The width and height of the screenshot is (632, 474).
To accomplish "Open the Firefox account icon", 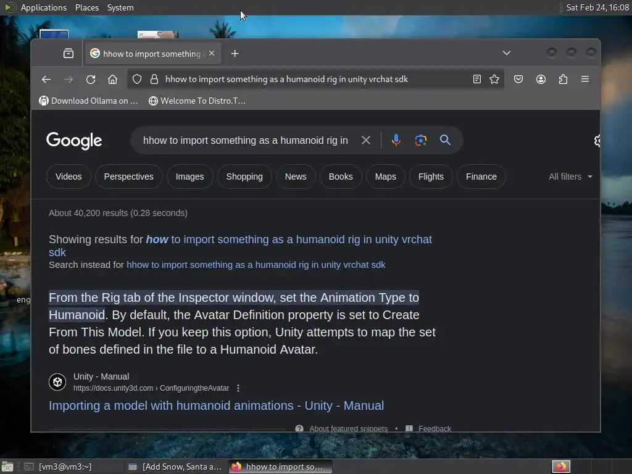I will coord(541,79).
